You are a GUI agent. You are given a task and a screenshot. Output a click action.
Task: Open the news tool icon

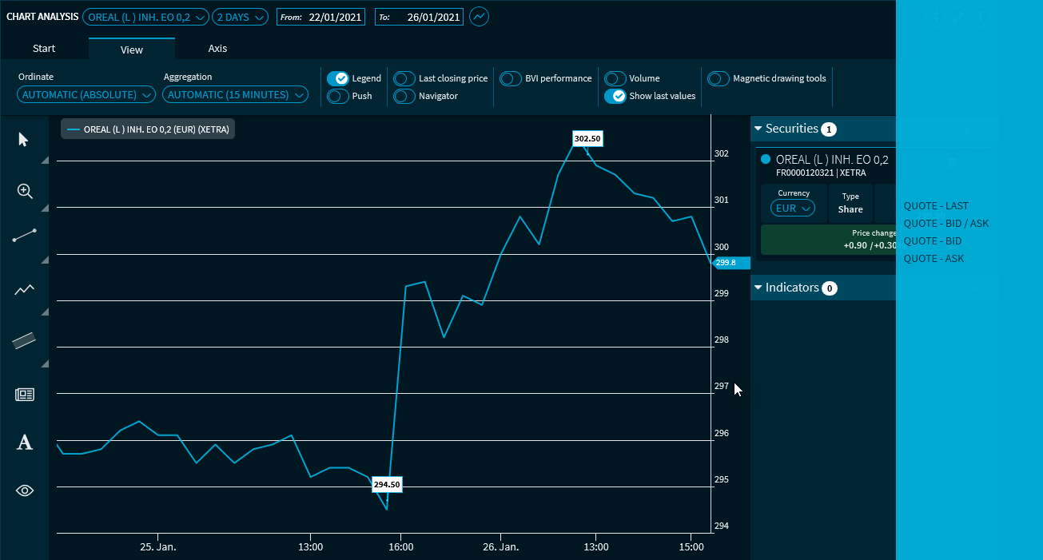tap(25, 394)
